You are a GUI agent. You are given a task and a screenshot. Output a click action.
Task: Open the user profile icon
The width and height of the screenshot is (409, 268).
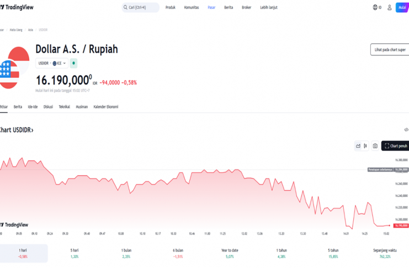tap(389, 8)
